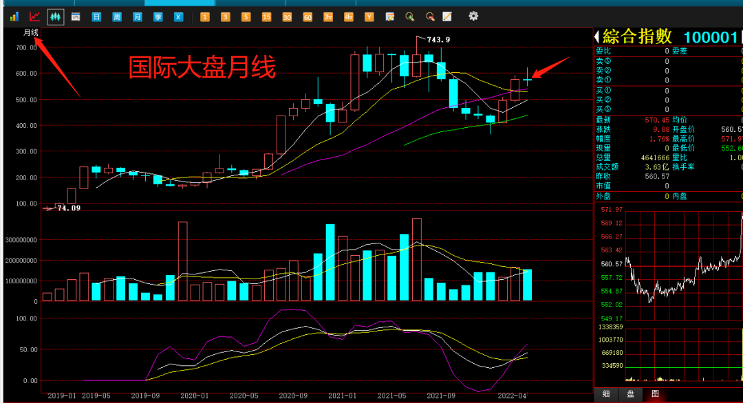Select the 1-minute period icon
The image size is (743, 403).
point(205,17)
